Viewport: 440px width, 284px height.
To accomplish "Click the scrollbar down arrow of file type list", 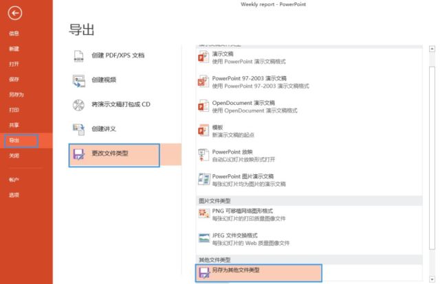I will 432,279.
